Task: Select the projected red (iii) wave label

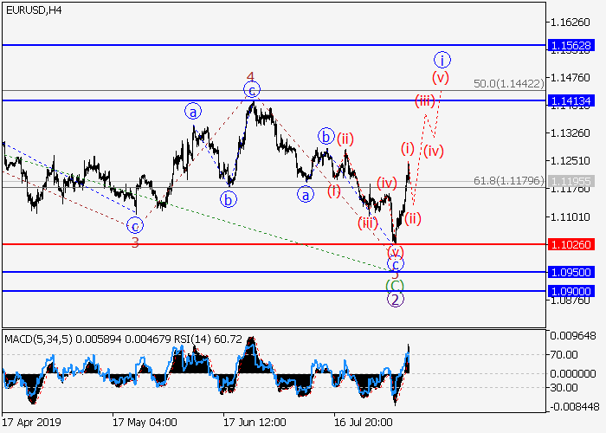Action: [x=424, y=100]
